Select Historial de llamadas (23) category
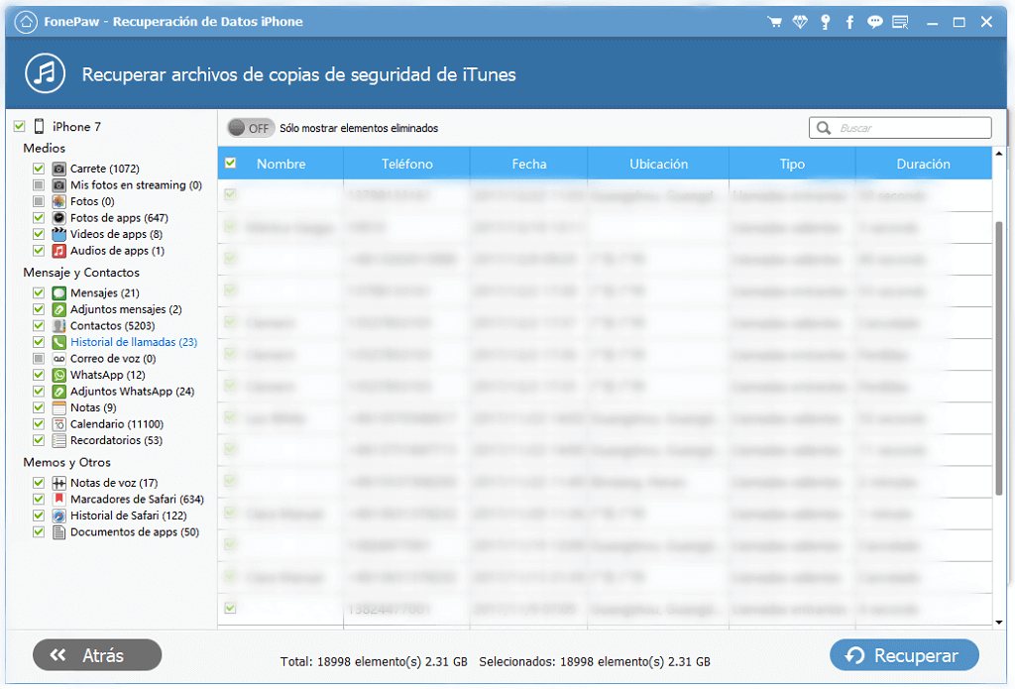Screen dimensions: 1015x689 (134, 342)
